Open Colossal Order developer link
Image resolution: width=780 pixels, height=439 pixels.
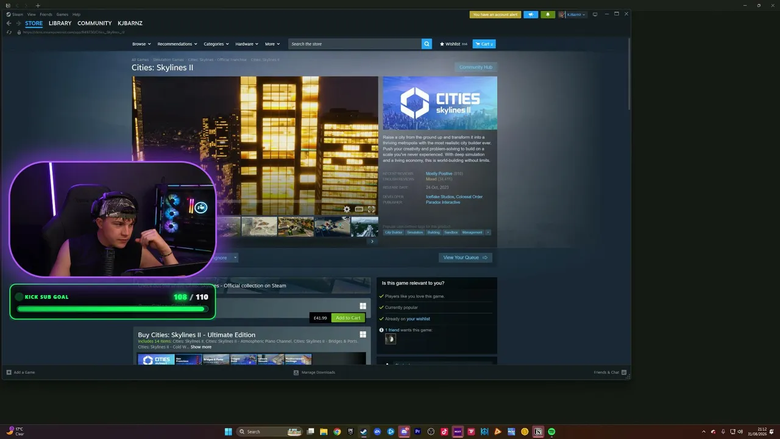469,197
